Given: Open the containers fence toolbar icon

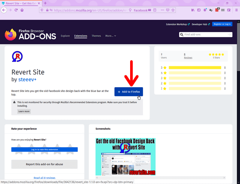Looking at the screenshot, I should coord(223,10).
